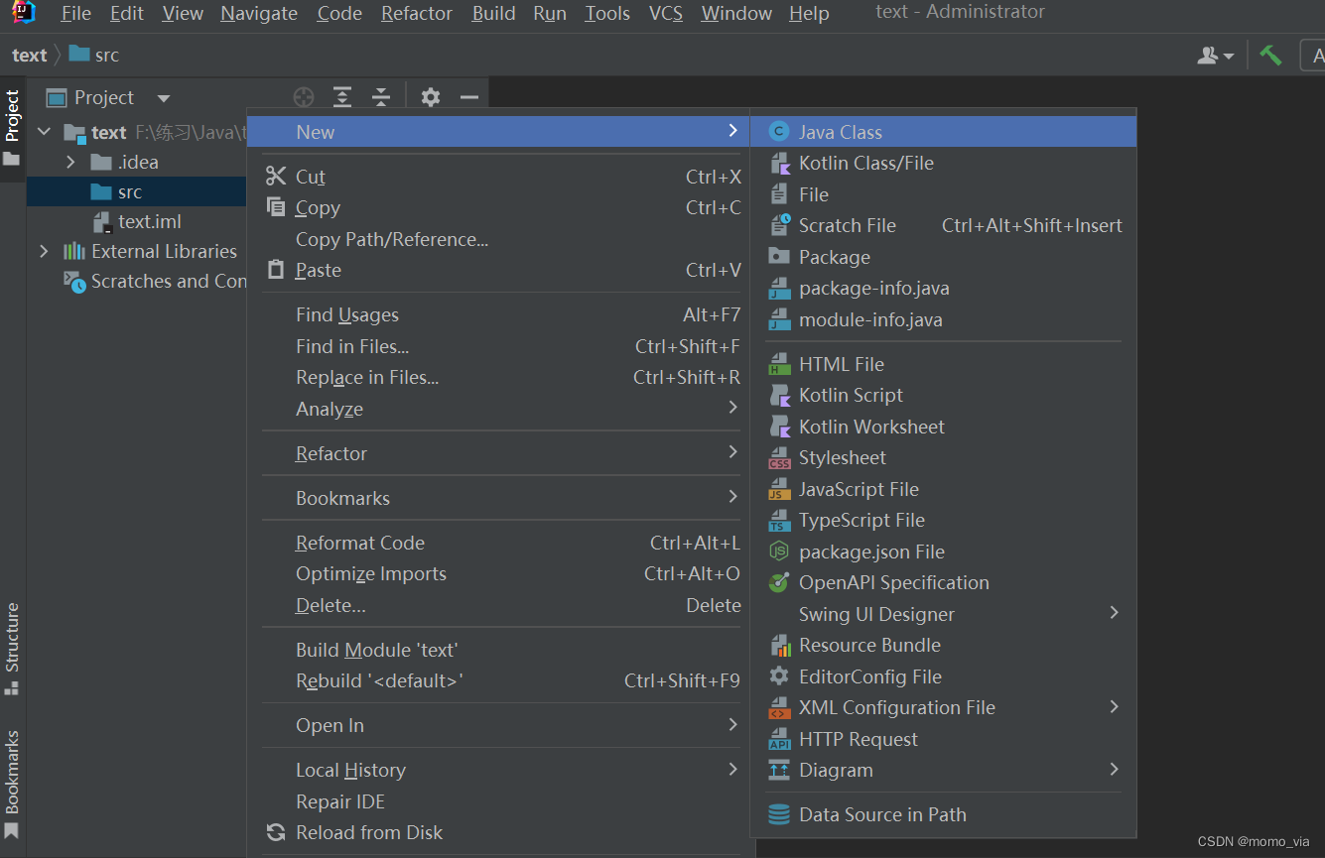
Task: Click the File icon in New submenu
Action: click(780, 194)
